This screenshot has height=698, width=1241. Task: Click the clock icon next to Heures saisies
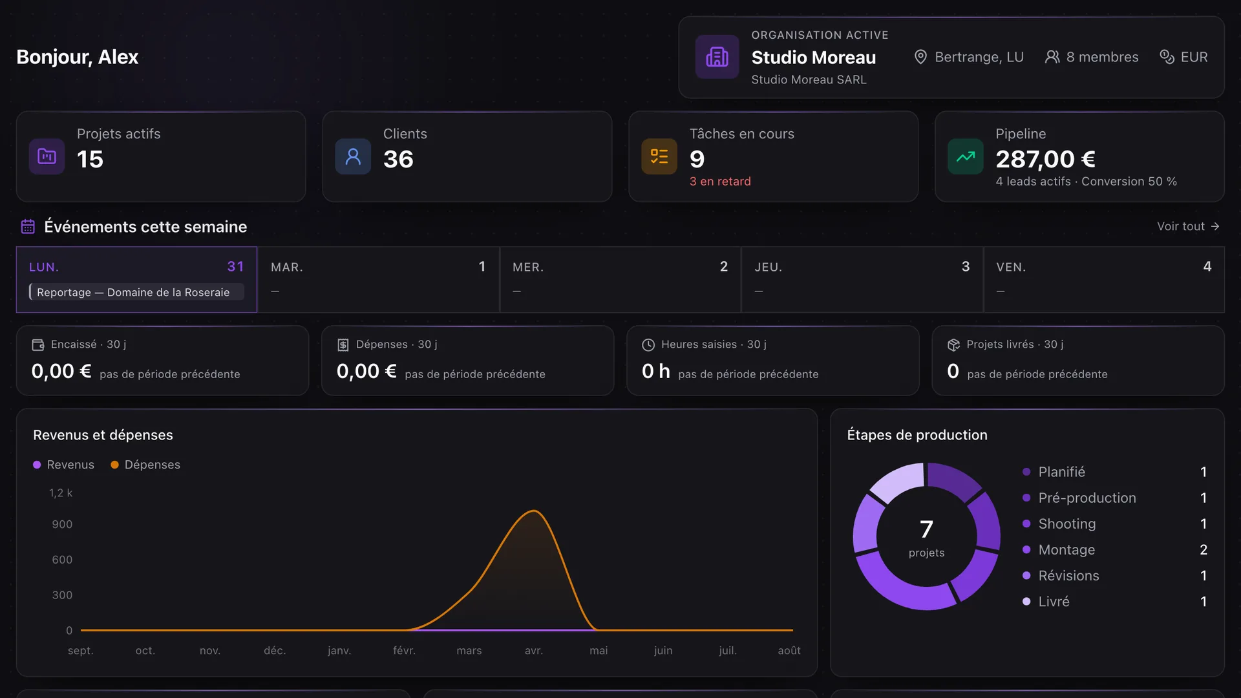tap(648, 345)
